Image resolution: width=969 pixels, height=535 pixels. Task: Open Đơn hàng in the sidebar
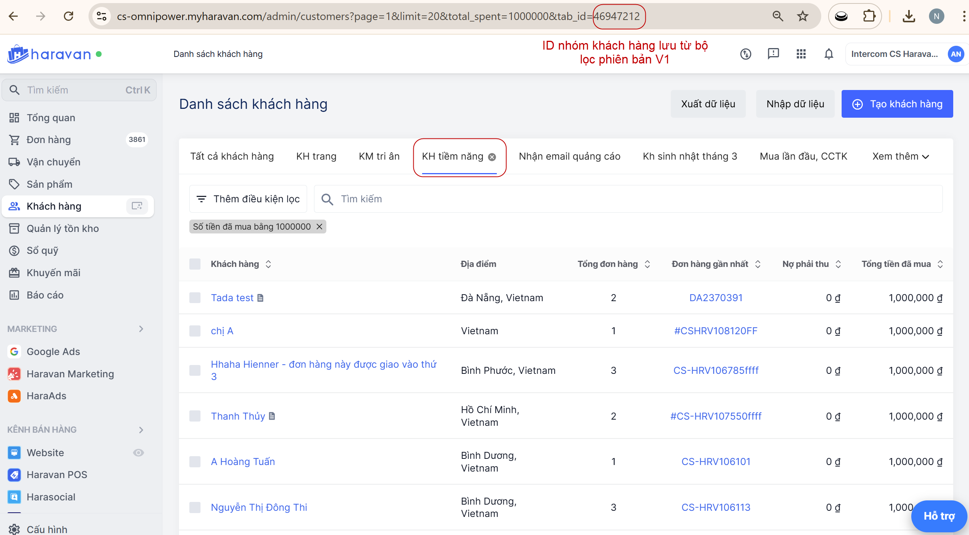48,140
